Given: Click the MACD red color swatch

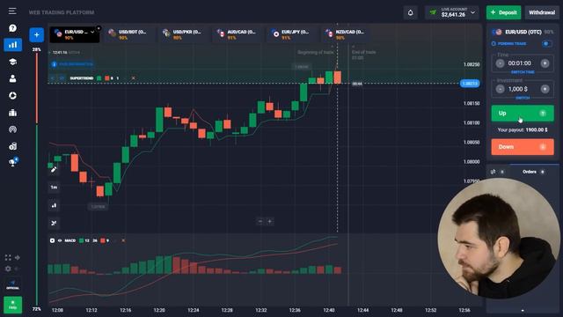Looking at the screenshot, I should tap(103, 240).
